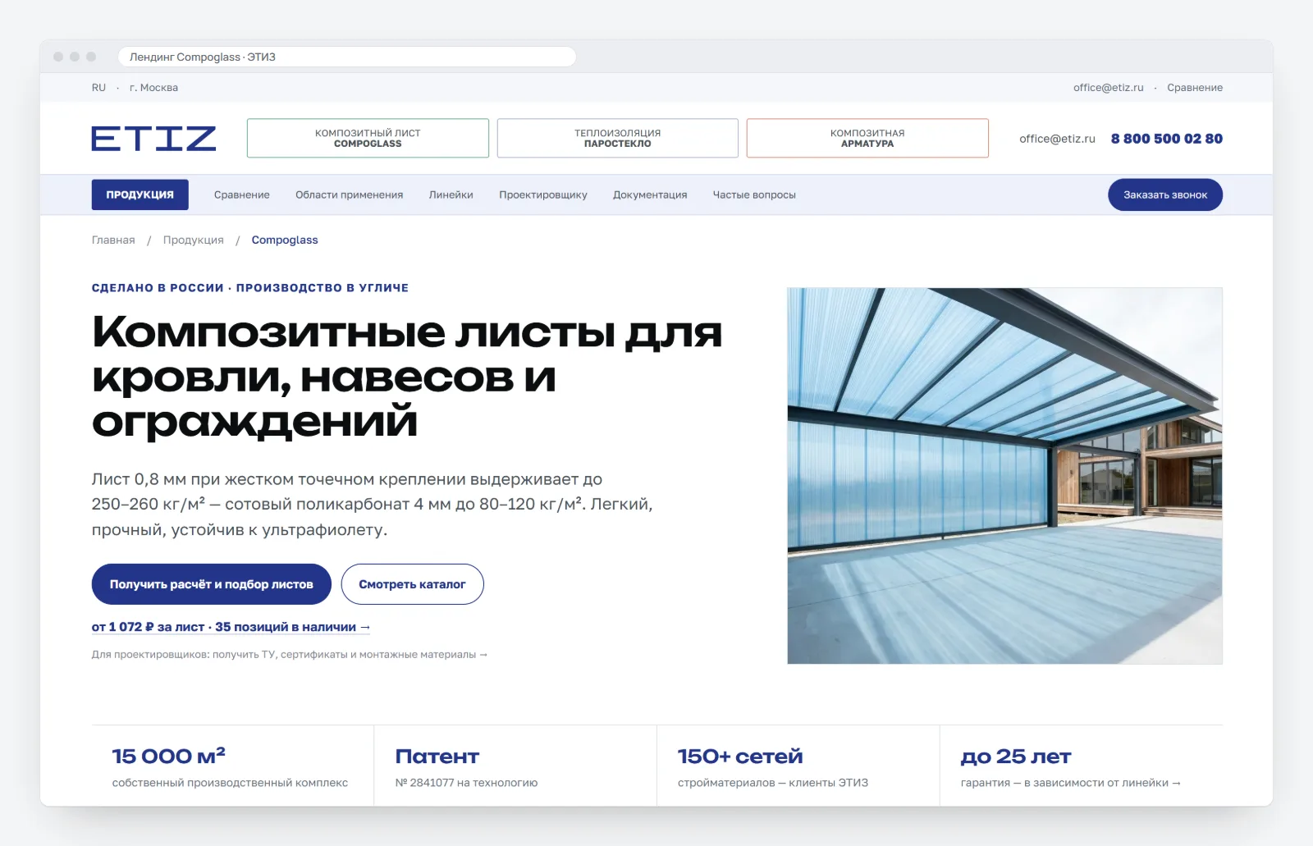Click the main heading Композитные листы

pos(407,377)
